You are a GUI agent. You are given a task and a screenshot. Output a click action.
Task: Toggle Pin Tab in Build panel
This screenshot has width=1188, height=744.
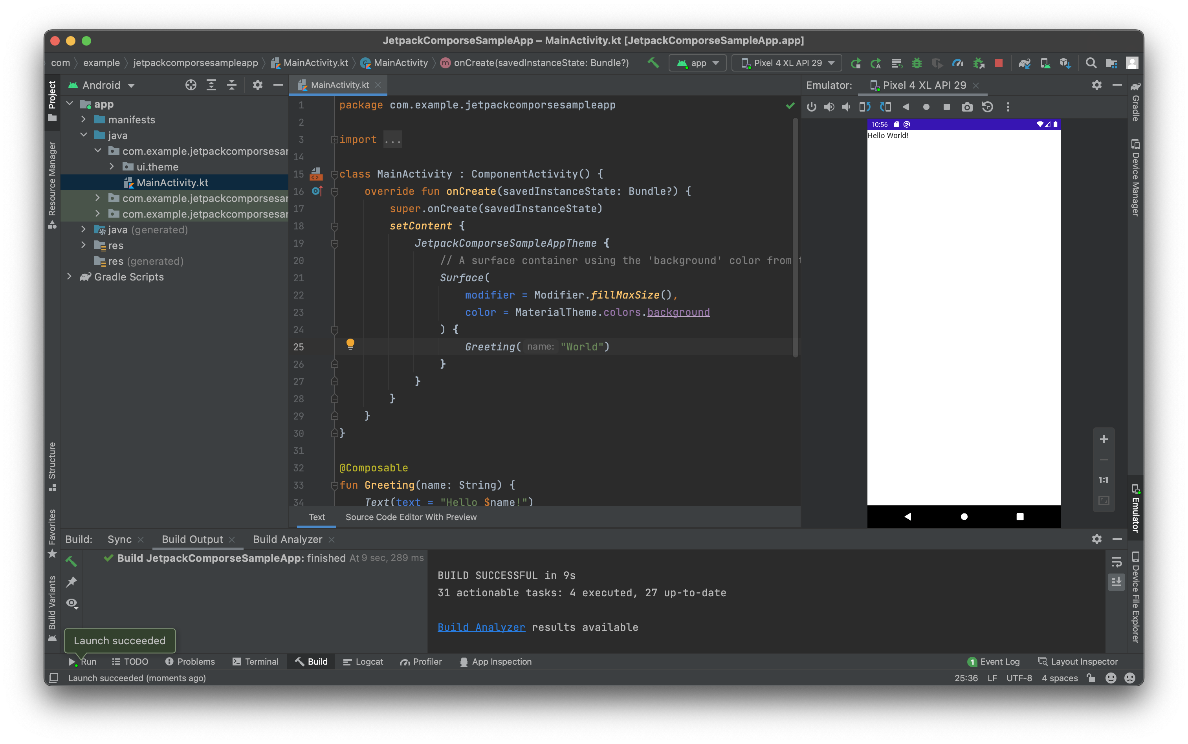click(72, 582)
